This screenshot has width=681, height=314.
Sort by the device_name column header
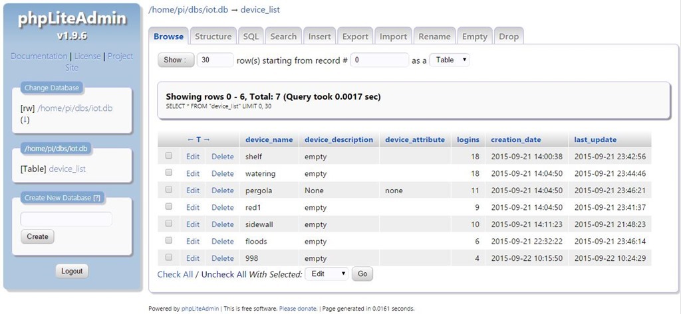coord(269,139)
